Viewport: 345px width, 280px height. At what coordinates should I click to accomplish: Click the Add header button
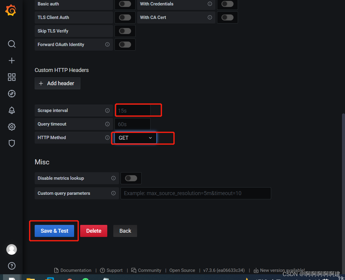pyautogui.click(x=58, y=83)
